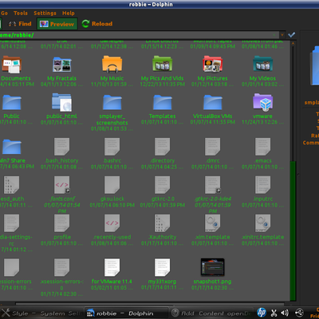Select the .xsession-errors-:0 file label
This screenshot has height=319, width=319.
coord(61,285)
